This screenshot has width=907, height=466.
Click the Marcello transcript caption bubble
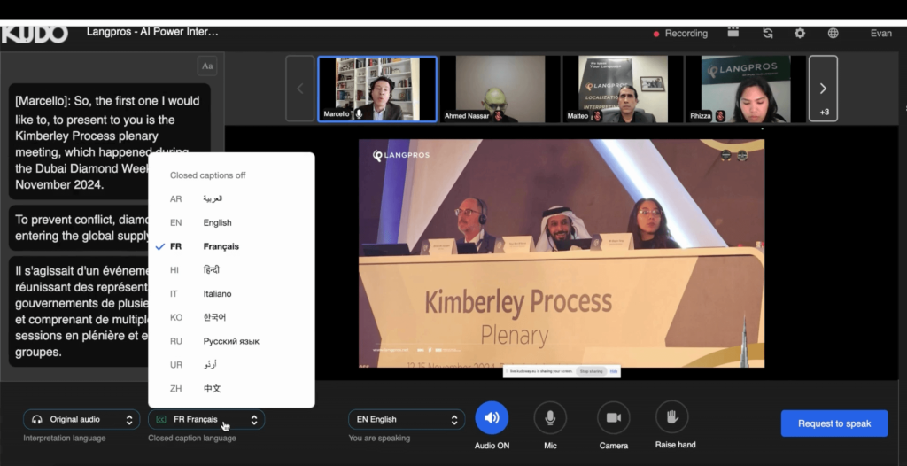tap(109, 142)
